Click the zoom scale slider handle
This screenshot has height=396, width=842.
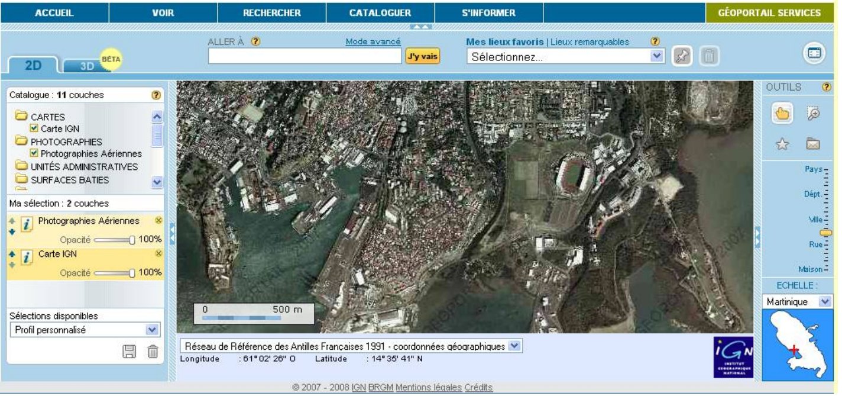pyautogui.click(x=826, y=233)
